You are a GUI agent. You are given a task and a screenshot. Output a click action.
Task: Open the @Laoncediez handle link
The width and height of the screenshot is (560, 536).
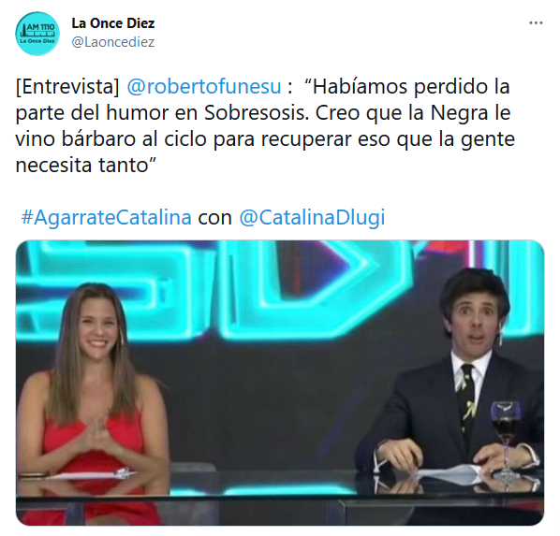pos(113,42)
